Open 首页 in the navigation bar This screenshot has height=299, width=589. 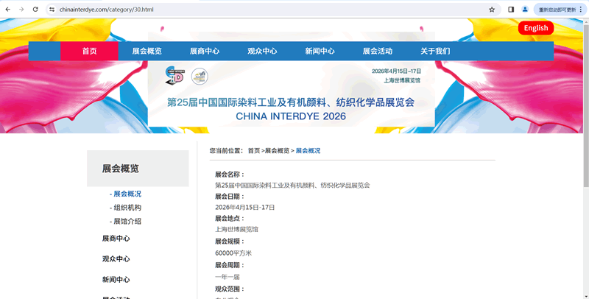pos(89,51)
